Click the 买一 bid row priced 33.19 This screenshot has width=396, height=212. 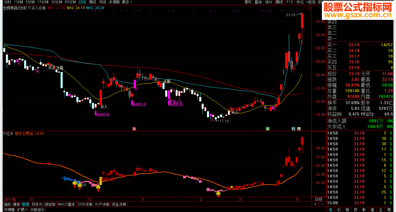click(360, 45)
